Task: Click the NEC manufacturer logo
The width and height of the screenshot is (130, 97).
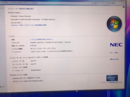Action: (x=116, y=45)
